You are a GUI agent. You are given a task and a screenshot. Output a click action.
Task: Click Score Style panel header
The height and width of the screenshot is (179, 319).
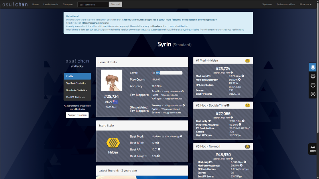tap(142, 125)
